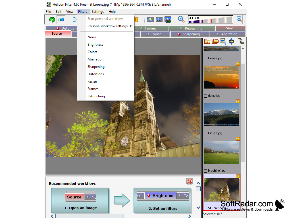Open the Settings menu
The image size is (291, 218).
[x=98, y=11]
